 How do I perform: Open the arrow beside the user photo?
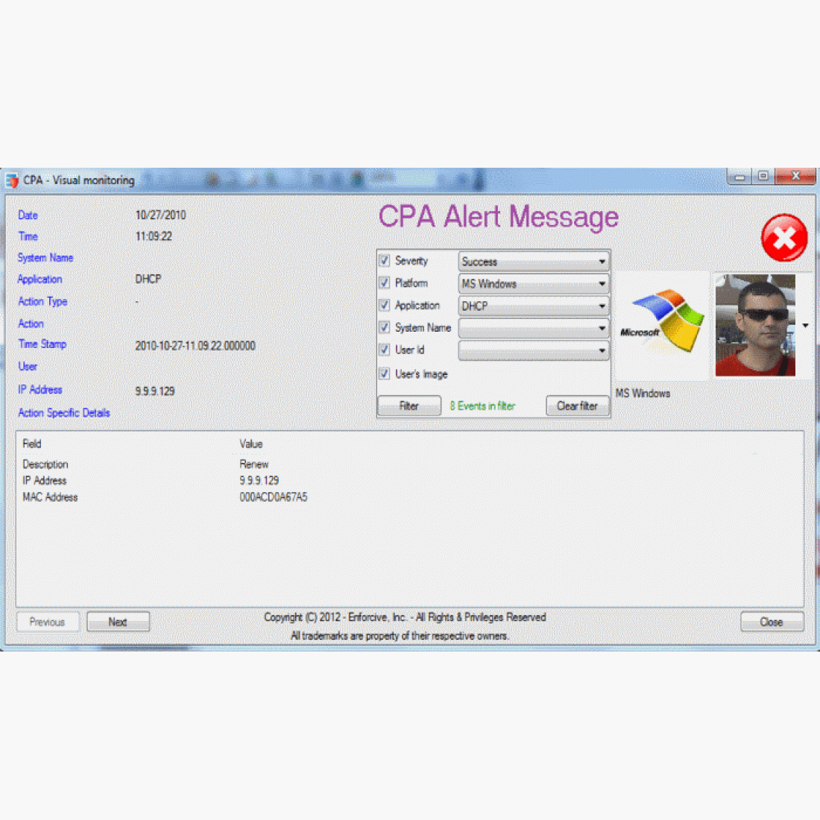805,326
